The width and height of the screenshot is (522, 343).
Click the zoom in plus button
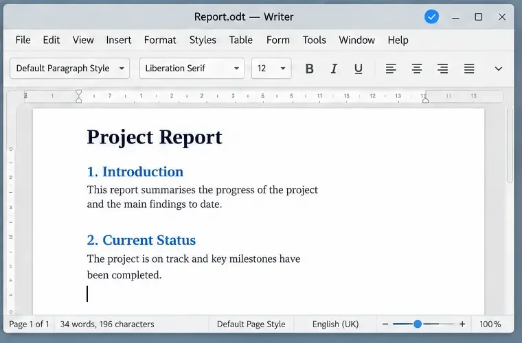click(462, 324)
